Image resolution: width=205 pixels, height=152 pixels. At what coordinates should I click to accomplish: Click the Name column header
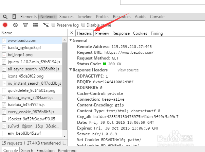(34, 33)
